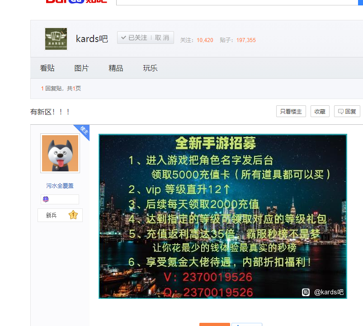
Task: Click the poster's husky dog avatar
Action: (x=60, y=153)
